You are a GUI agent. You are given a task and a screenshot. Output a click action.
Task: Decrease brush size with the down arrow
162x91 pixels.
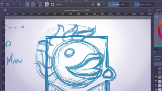[156, 6]
